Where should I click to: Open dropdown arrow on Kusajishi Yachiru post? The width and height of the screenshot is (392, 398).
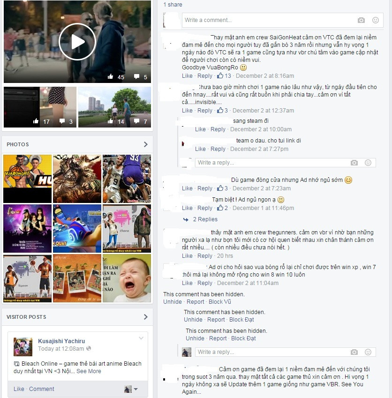coord(141,338)
